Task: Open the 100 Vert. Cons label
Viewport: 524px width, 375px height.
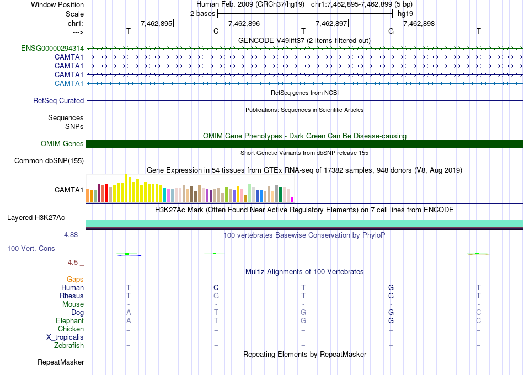Action: click(x=31, y=248)
